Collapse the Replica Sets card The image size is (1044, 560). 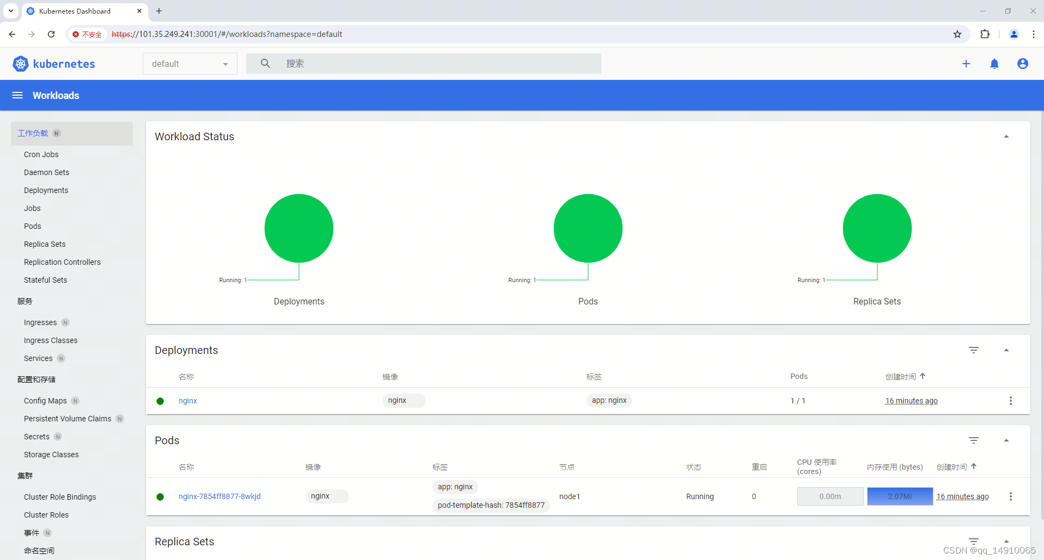[1006, 541]
